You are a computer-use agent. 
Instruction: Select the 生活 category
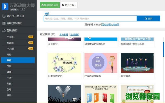18,78
